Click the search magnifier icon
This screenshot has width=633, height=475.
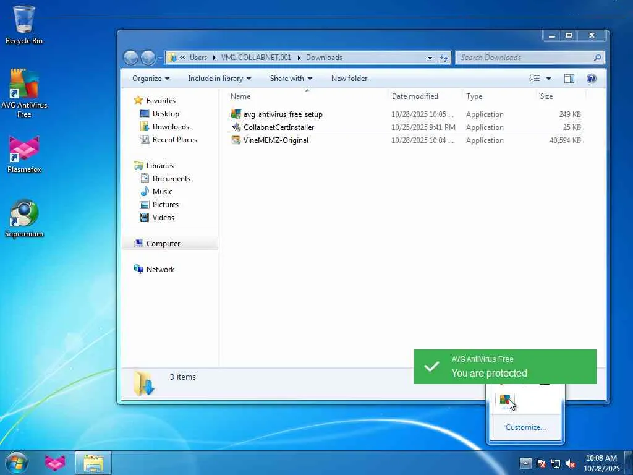(598, 58)
